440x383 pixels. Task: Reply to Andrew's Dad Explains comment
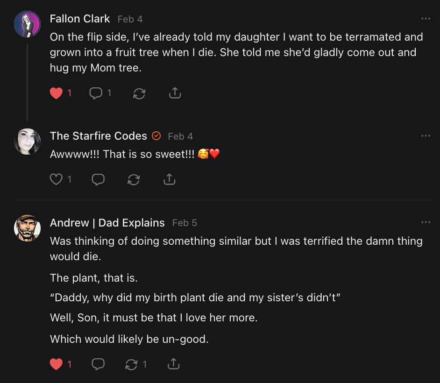tap(98, 364)
